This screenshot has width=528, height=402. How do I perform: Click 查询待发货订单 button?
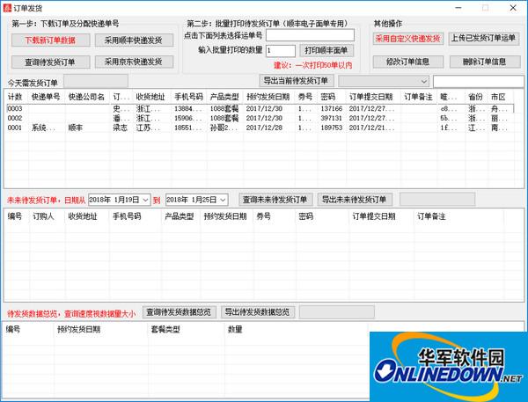pyautogui.click(x=50, y=62)
